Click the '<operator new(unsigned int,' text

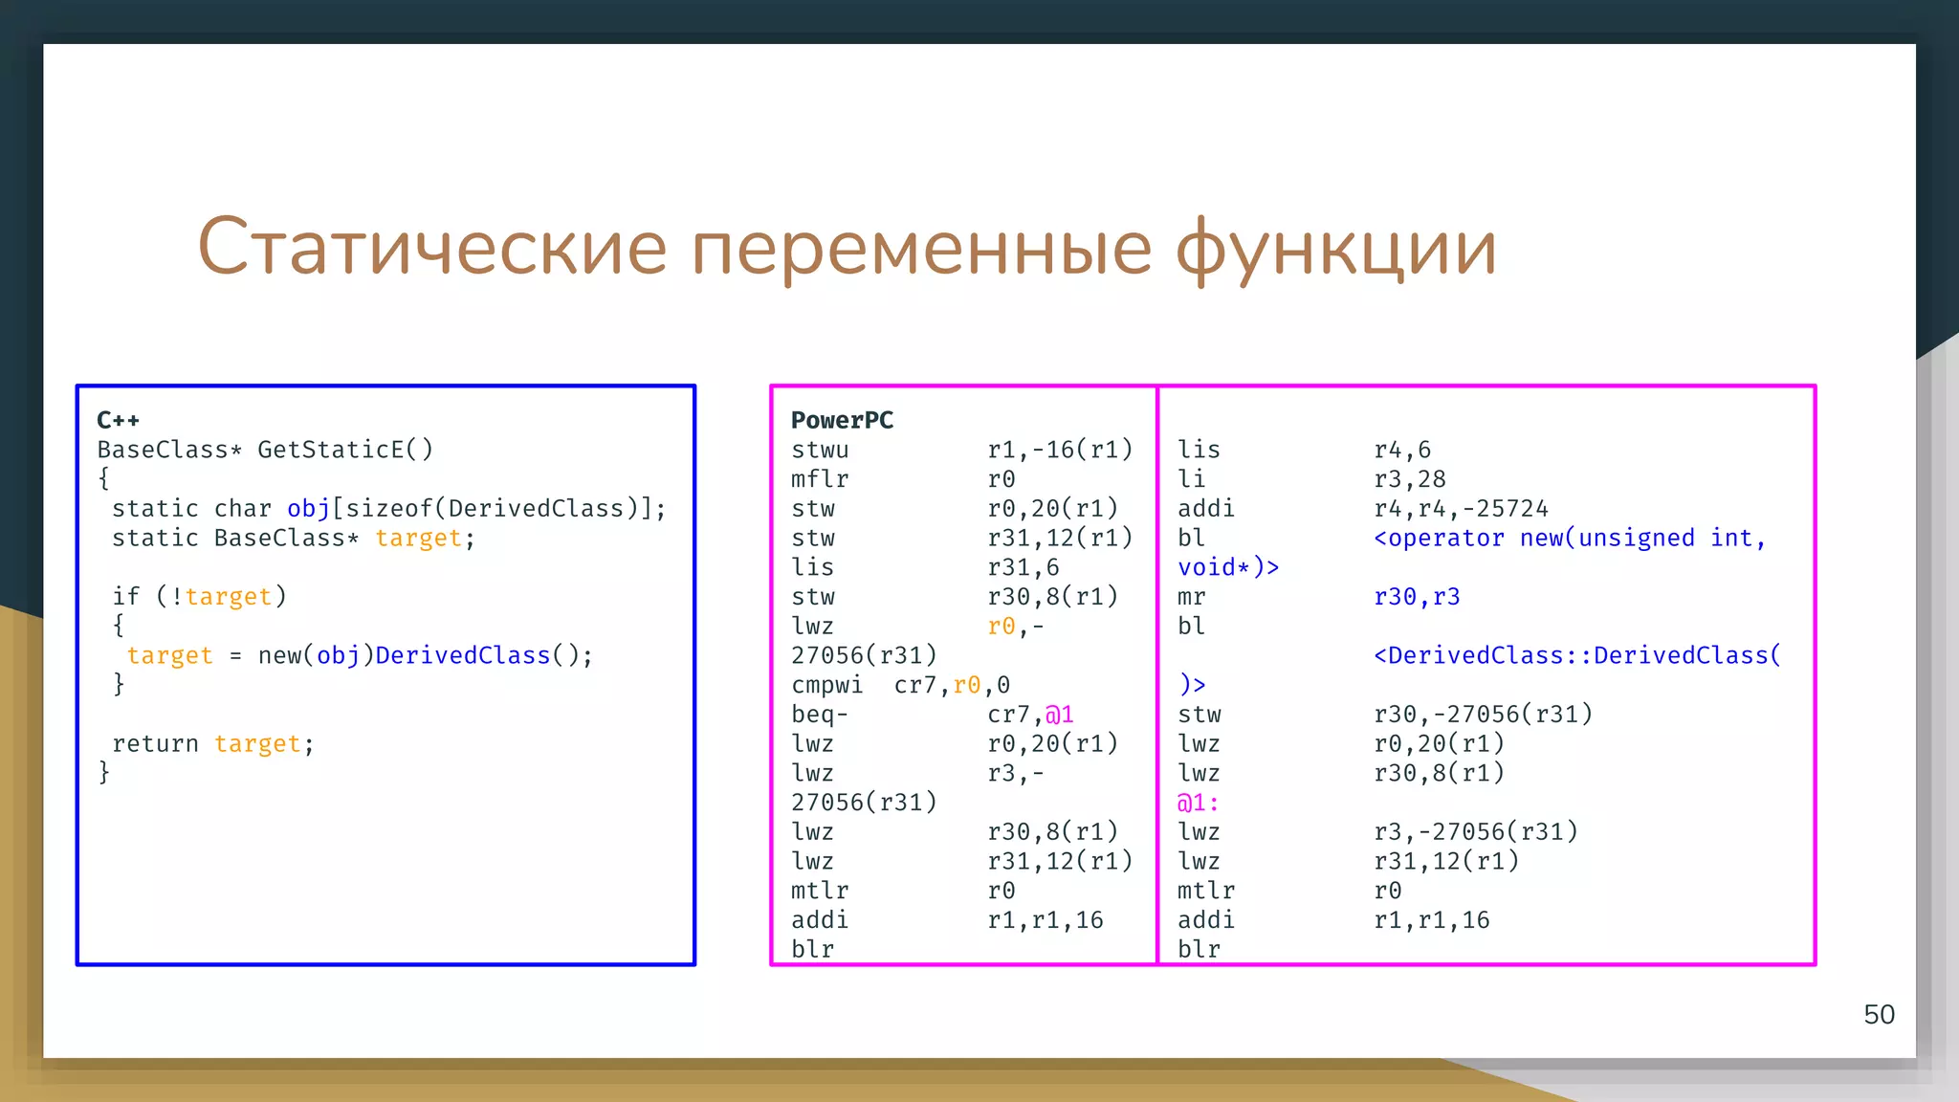pyautogui.click(x=1570, y=538)
